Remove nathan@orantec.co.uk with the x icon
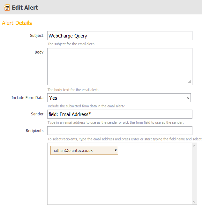The height and width of the screenshot is (208, 202). pyautogui.click(x=115, y=150)
